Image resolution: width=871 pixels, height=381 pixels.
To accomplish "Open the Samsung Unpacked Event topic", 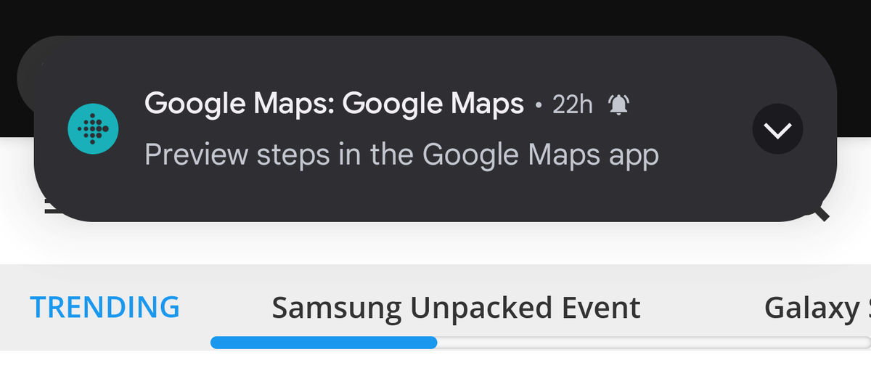I will 456,308.
